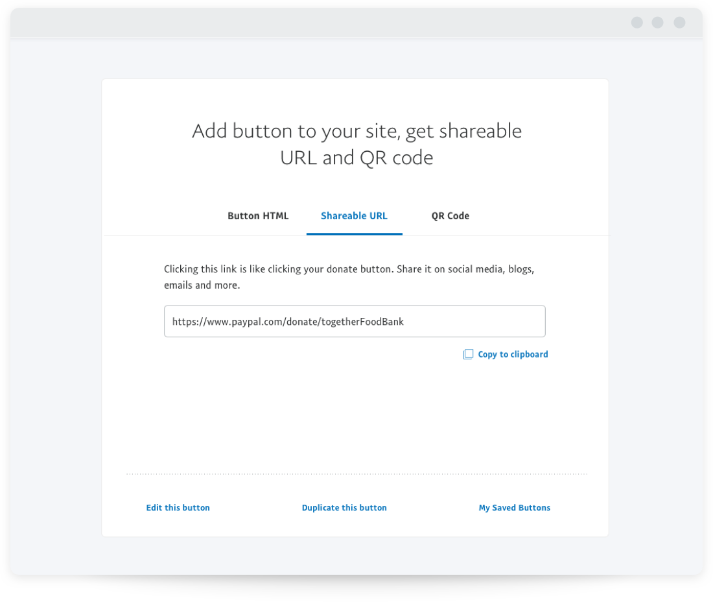Switch to the Button HTML tab
Screen dimensions: 713x602
[x=258, y=216]
